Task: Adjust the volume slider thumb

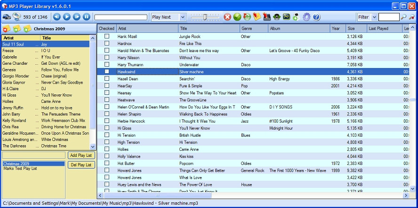Action: [x=205, y=17]
